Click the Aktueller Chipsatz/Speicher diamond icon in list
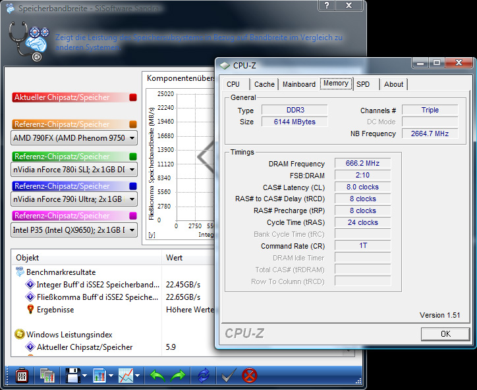This screenshot has width=477, height=390. 30,347
